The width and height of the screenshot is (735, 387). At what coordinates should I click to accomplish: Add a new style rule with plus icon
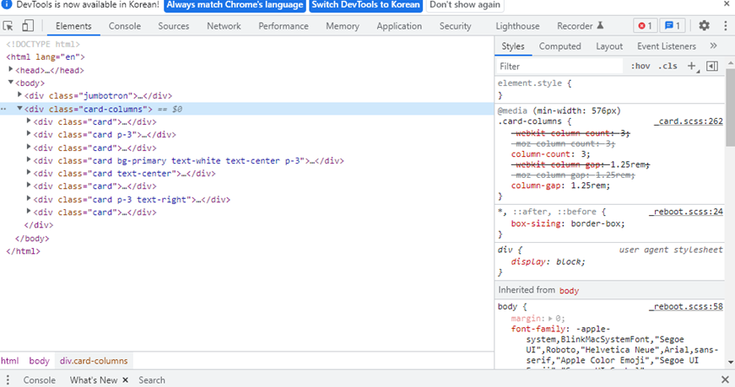[x=692, y=66]
